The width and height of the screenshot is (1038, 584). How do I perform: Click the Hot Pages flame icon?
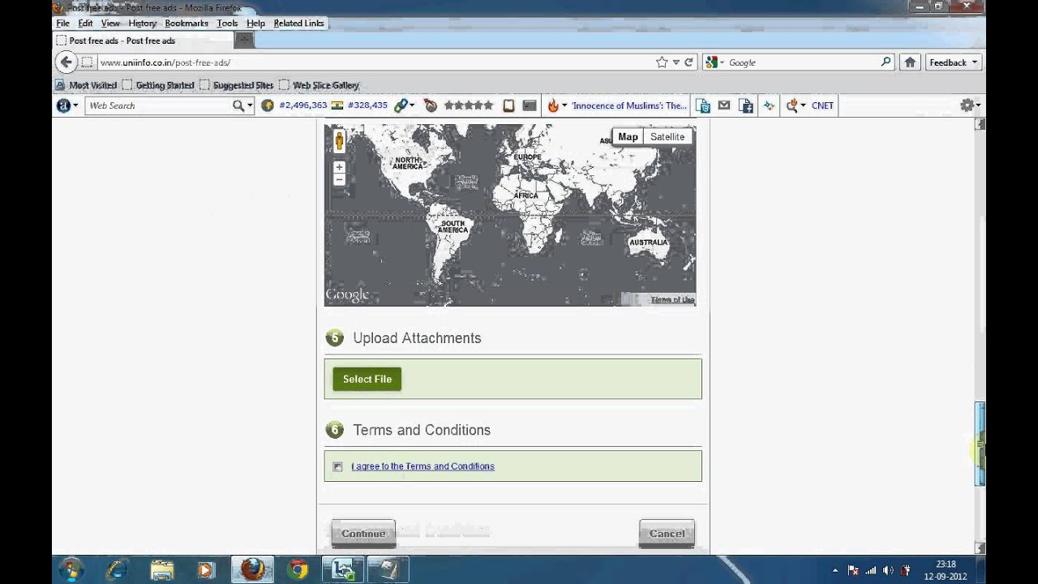(x=553, y=105)
